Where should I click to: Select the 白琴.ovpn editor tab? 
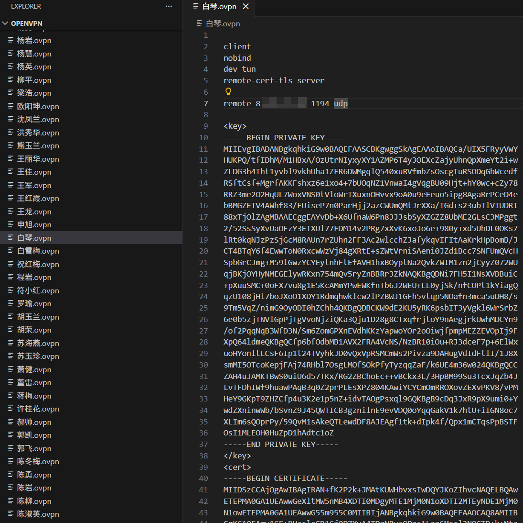pyautogui.click(x=219, y=6)
